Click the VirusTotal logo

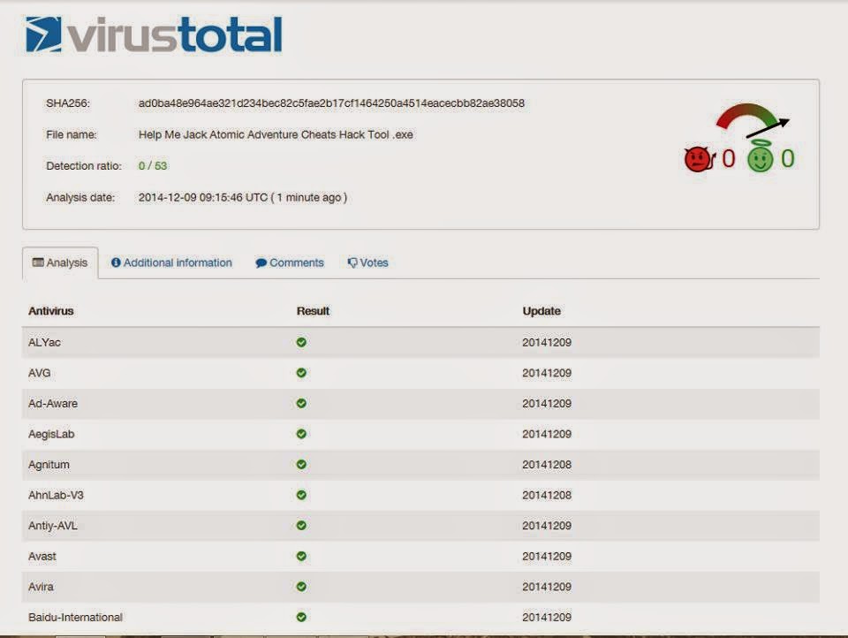point(154,34)
